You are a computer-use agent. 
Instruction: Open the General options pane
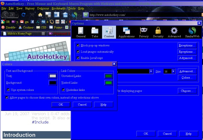[x=81, y=32]
